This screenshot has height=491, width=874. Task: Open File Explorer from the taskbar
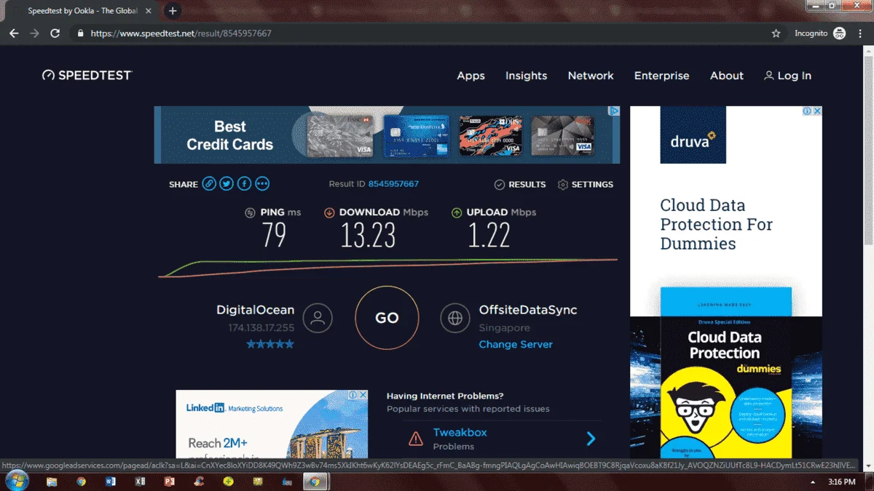(x=52, y=482)
